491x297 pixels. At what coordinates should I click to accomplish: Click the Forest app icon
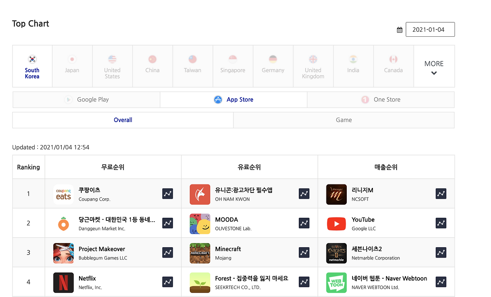(200, 282)
